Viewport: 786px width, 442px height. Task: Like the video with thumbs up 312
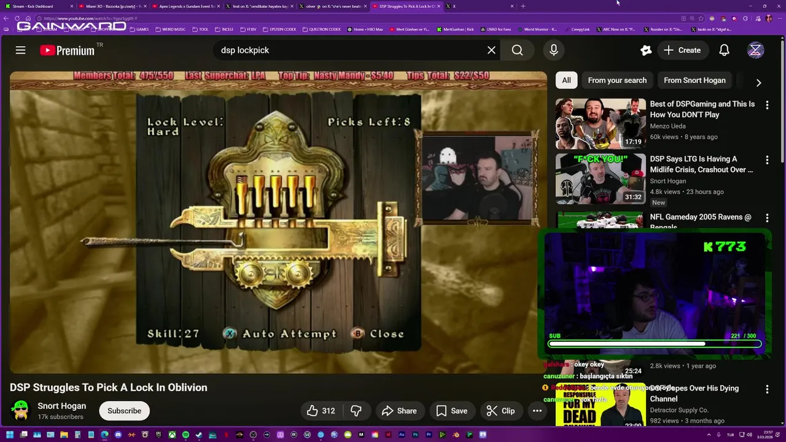click(321, 411)
